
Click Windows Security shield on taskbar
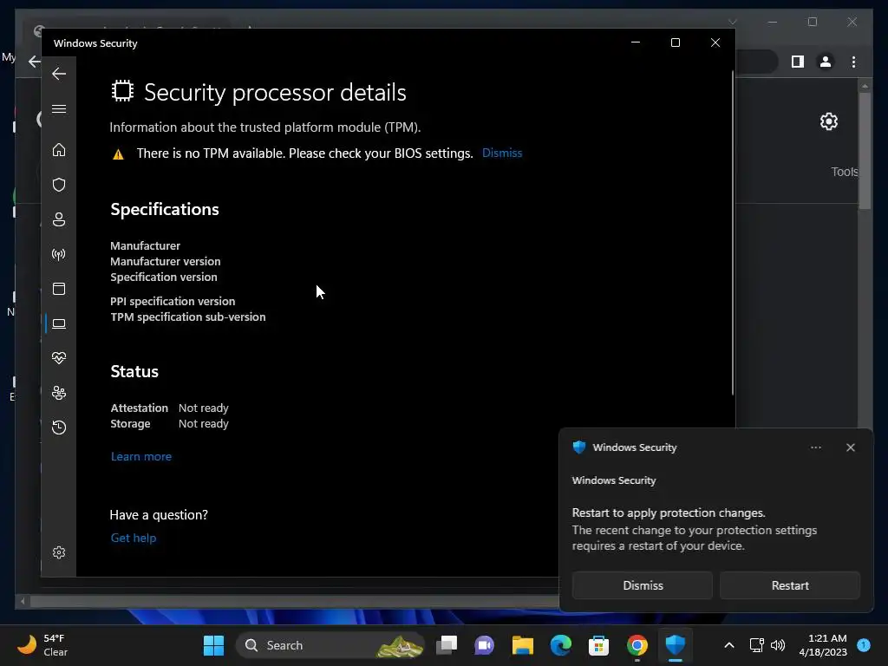coord(675,645)
